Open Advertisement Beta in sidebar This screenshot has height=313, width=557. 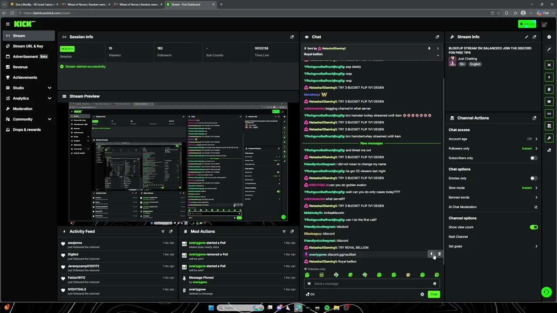(x=29, y=57)
